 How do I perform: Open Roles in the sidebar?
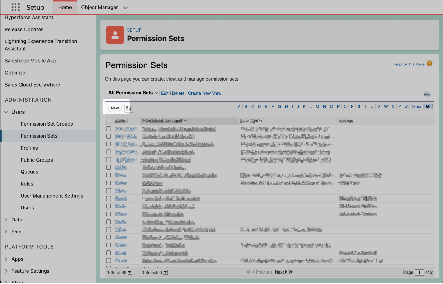[27, 184]
